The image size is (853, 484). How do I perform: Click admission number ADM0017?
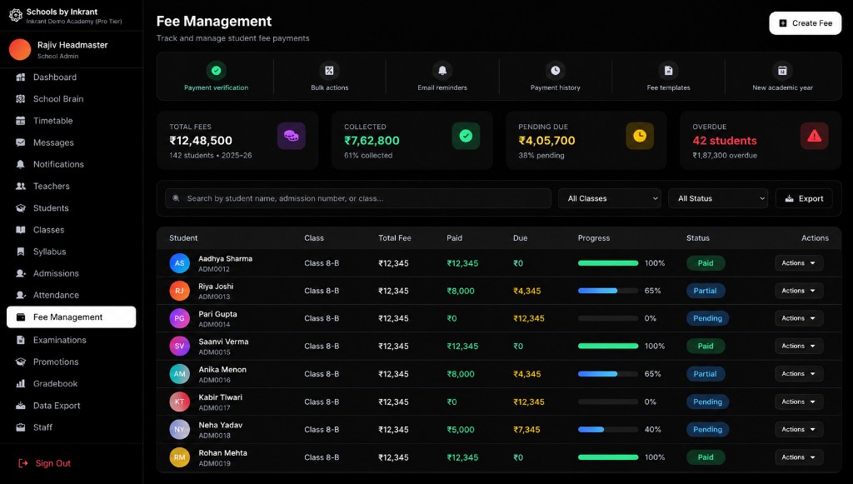click(214, 408)
